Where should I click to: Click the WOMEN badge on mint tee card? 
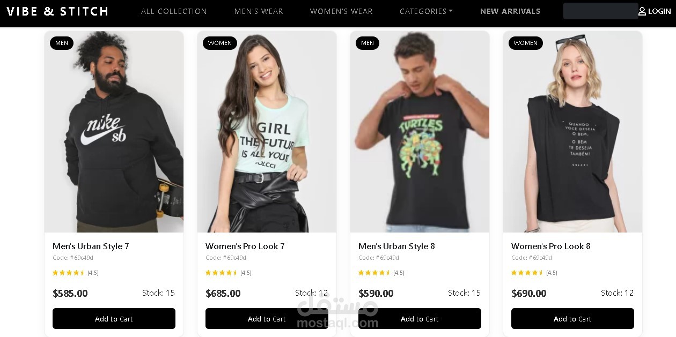tap(220, 43)
